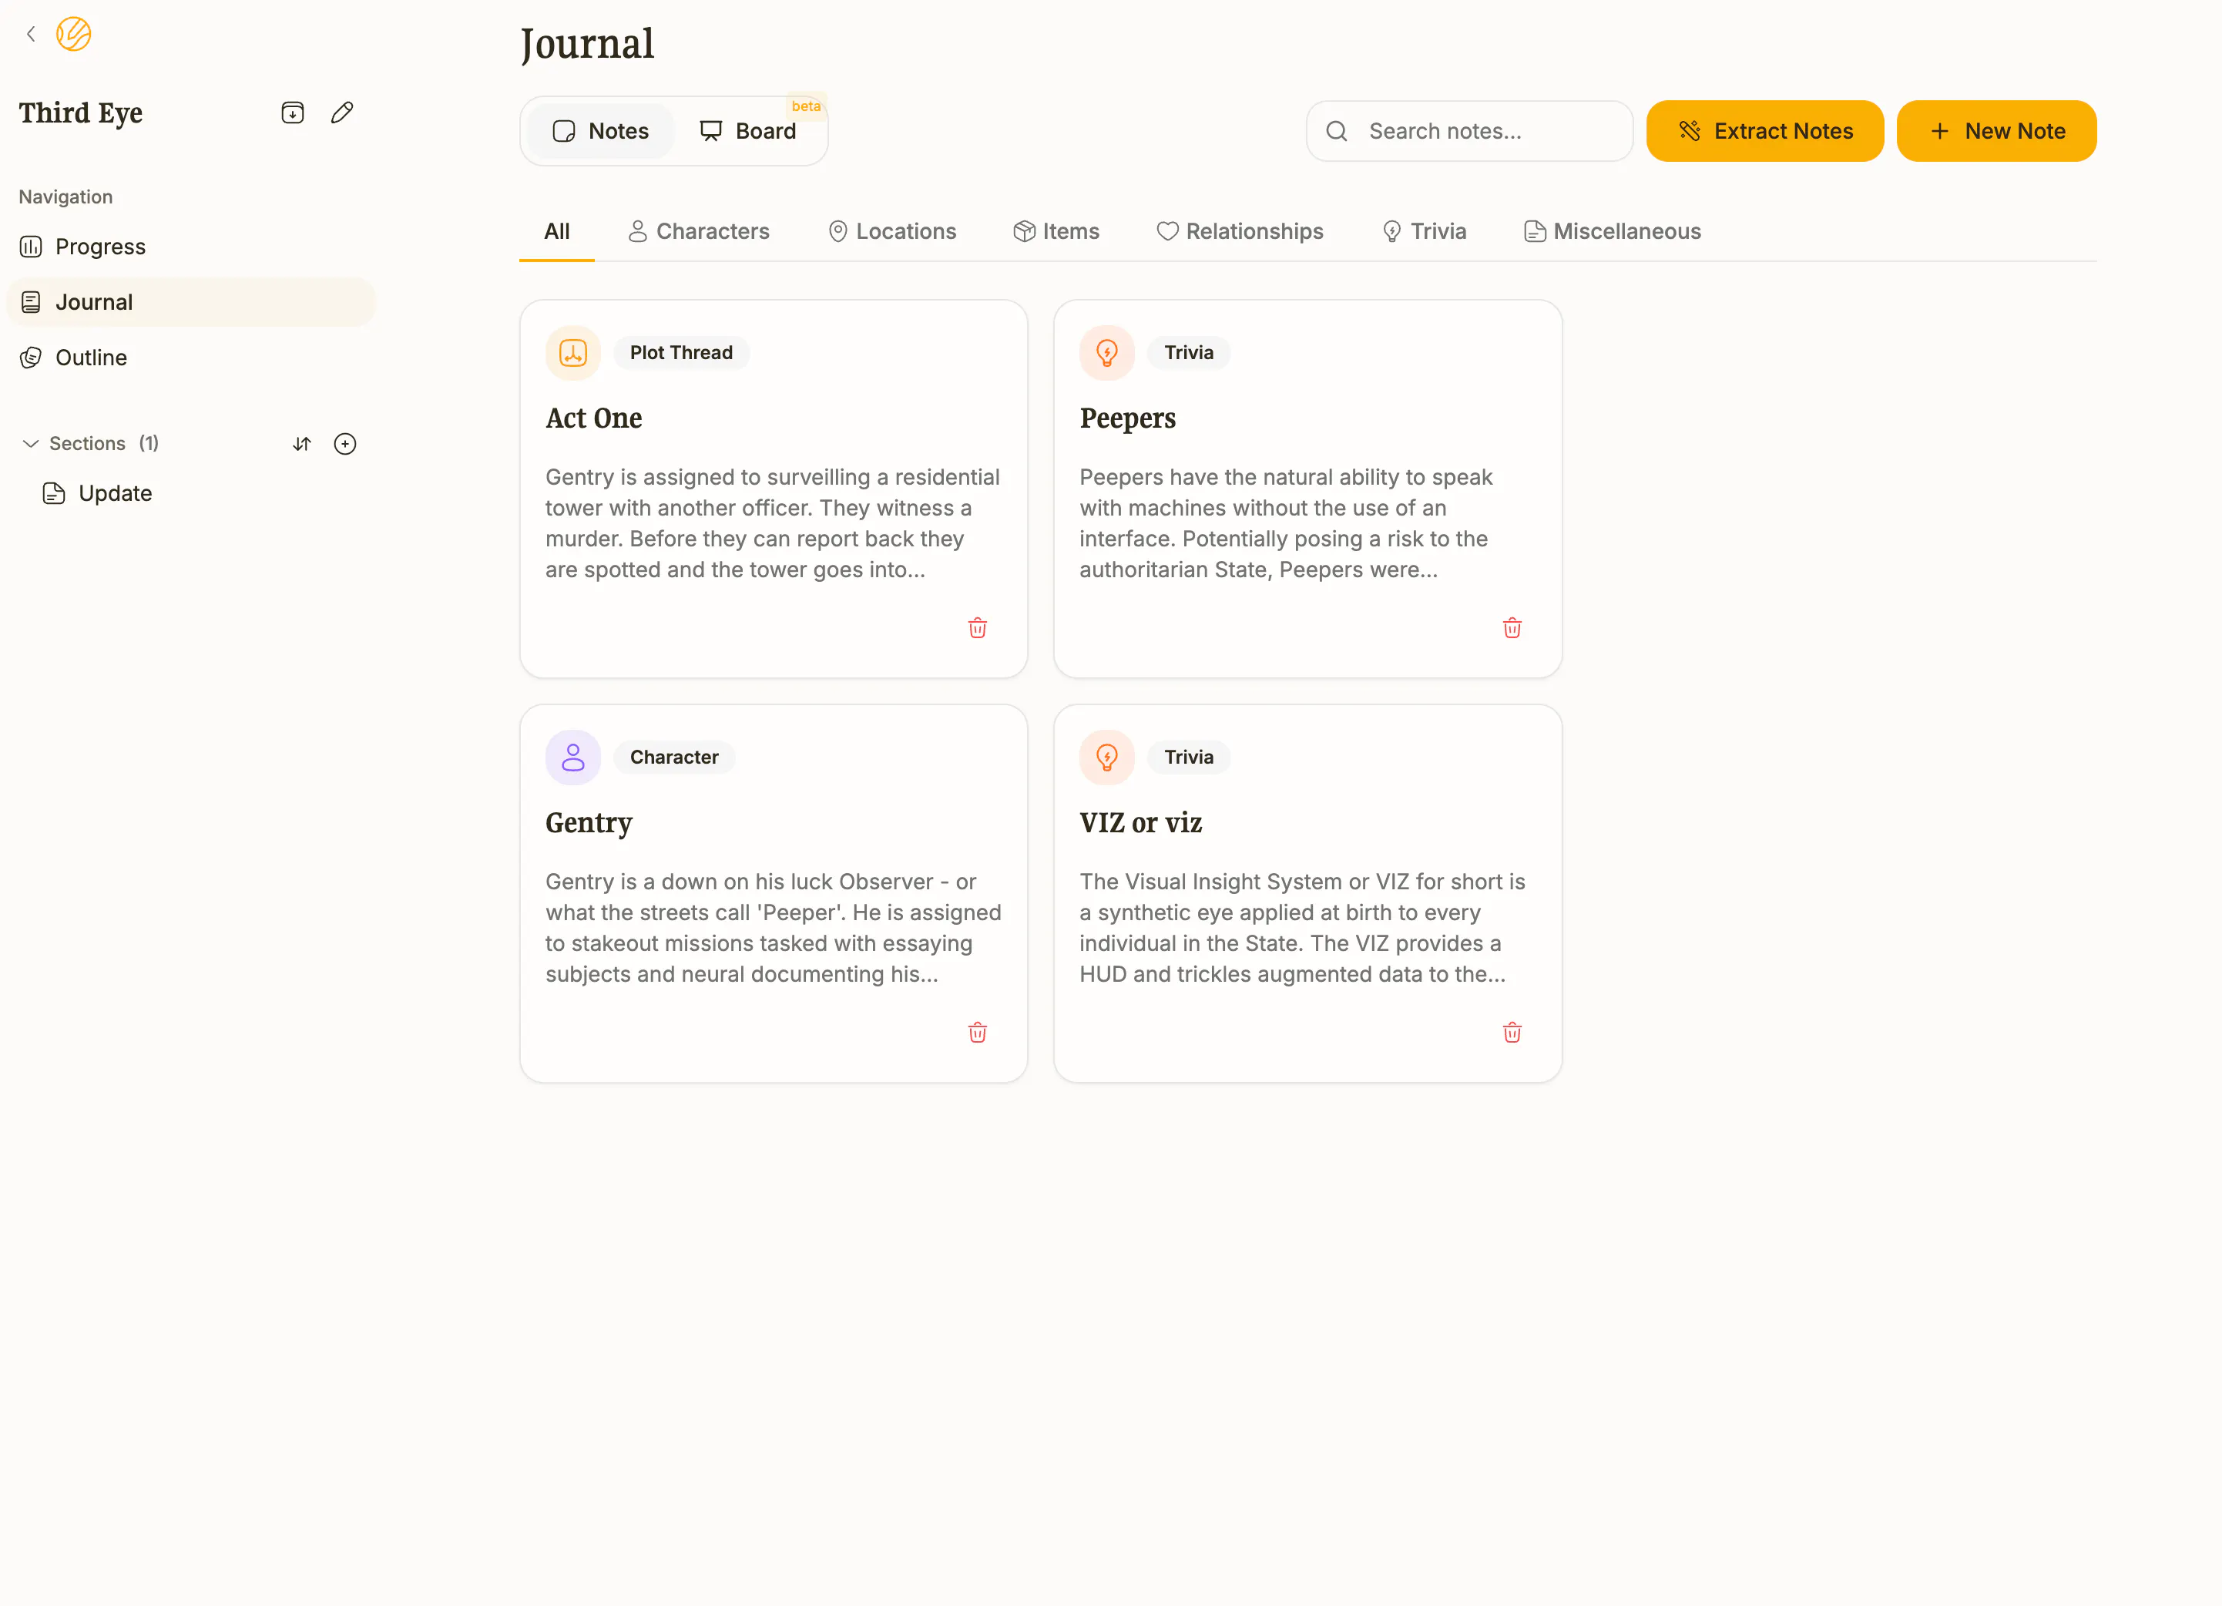Add a new section with plus icon
Image resolution: width=2222 pixels, height=1606 pixels.
coord(345,444)
